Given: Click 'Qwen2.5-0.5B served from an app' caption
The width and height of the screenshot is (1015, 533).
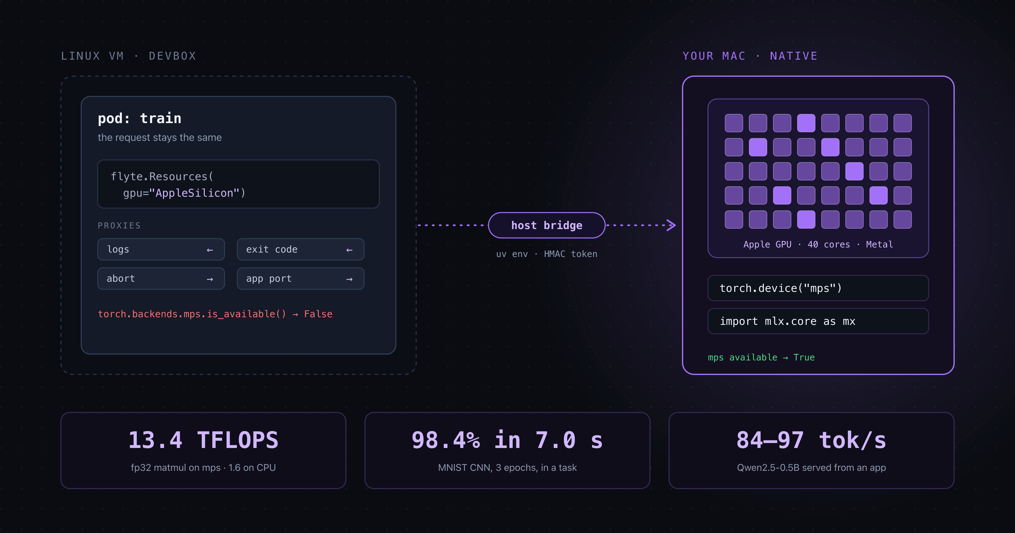Looking at the screenshot, I should (811, 468).
